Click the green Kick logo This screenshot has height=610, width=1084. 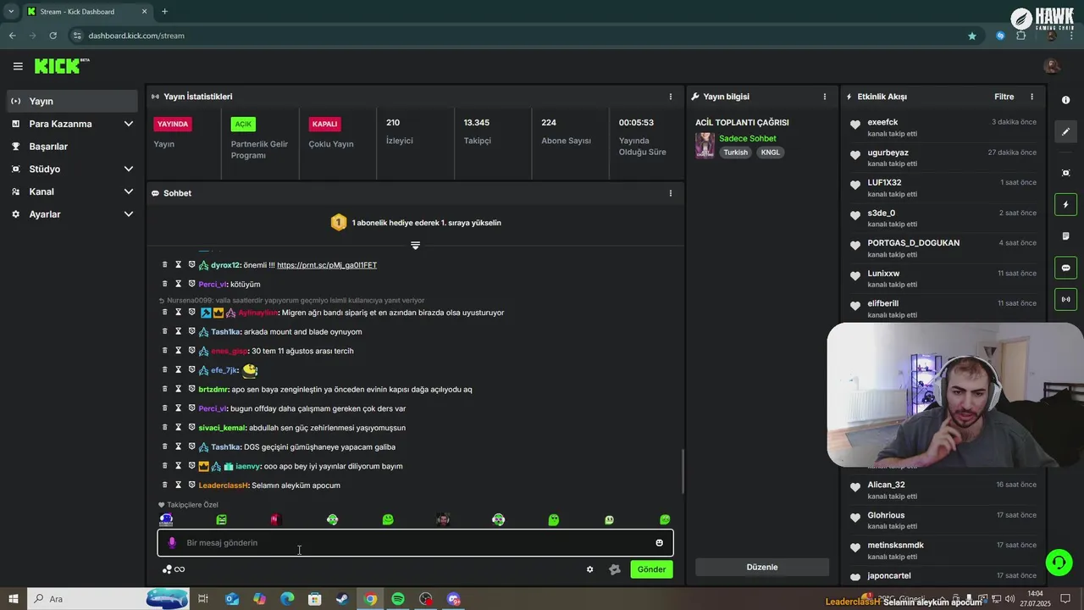(x=58, y=66)
